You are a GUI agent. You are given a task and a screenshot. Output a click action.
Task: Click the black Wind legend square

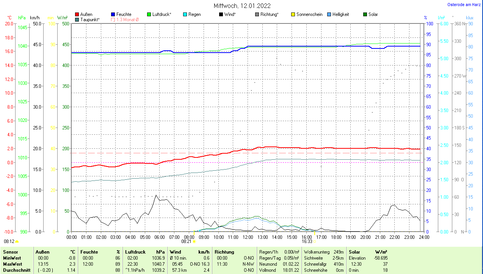pyautogui.click(x=221, y=14)
